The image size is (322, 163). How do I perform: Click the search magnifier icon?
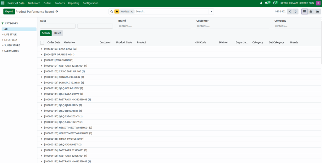112,12
